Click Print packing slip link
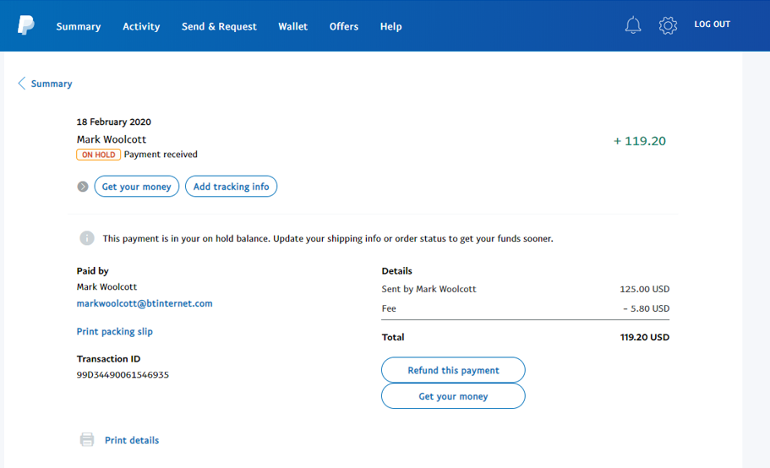This screenshot has height=468, width=770. (x=114, y=332)
